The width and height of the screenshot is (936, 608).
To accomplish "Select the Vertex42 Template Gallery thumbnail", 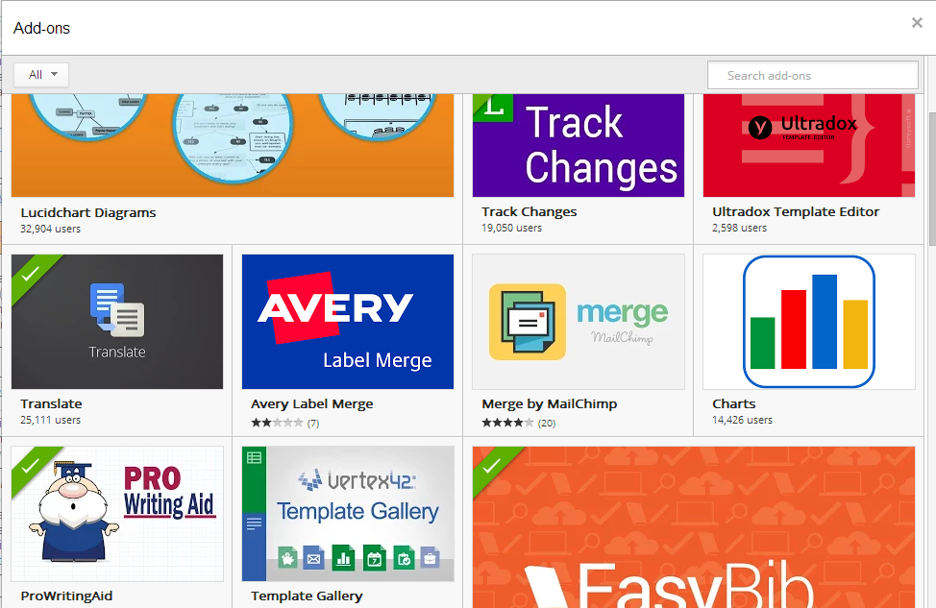I will (x=348, y=514).
